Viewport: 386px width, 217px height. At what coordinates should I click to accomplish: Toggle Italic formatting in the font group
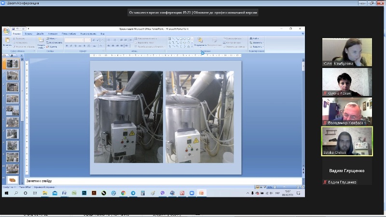pos(71,46)
